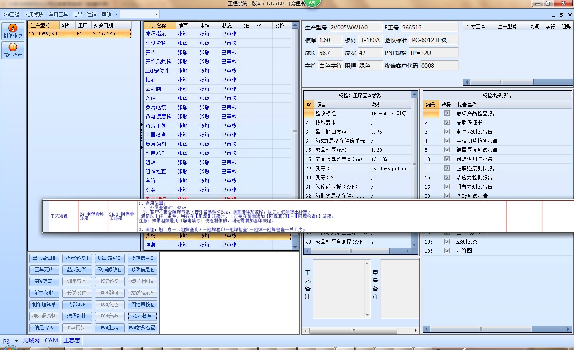This screenshot has width=574, height=350.
Task: Click the process list vertical scrollbar thumb
Action: tap(295, 132)
